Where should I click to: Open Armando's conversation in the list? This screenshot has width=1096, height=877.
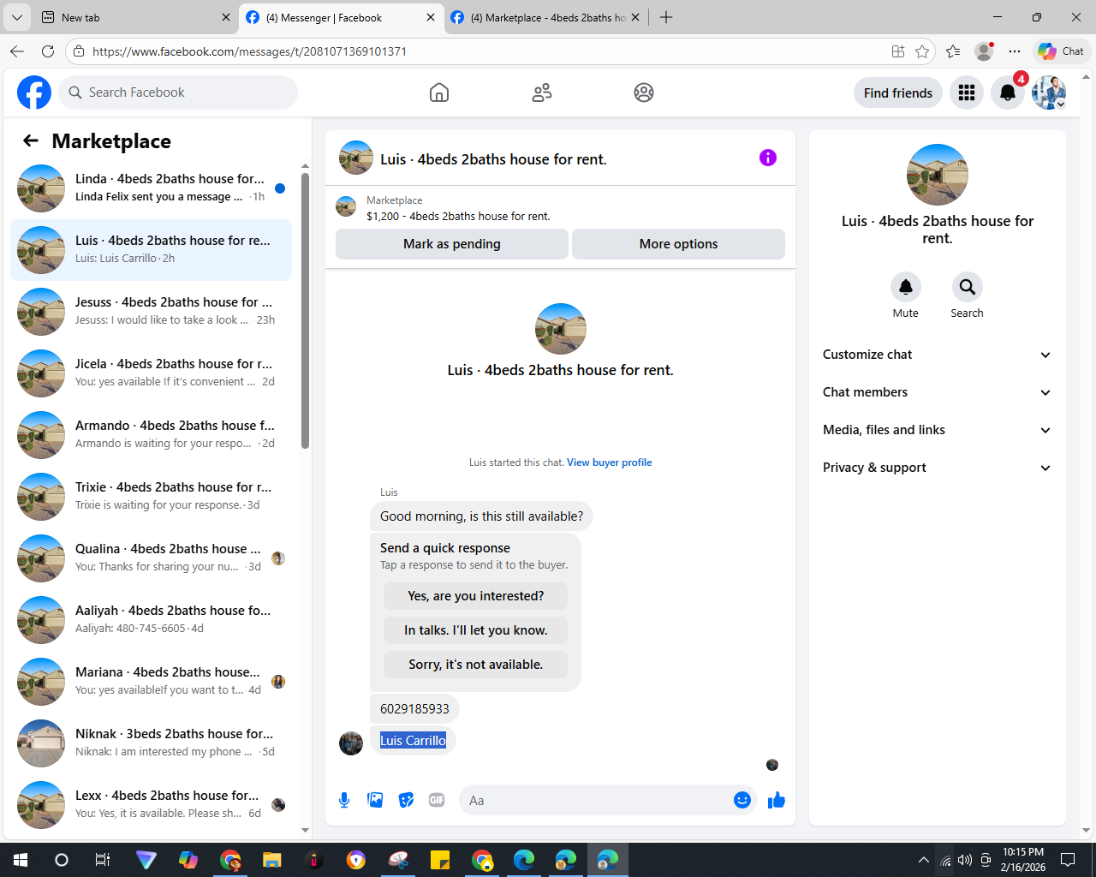152,435
